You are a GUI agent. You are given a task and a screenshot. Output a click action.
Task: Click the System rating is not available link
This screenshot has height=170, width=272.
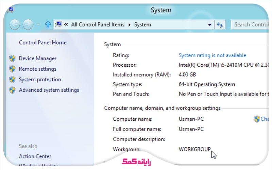point(212,55)
